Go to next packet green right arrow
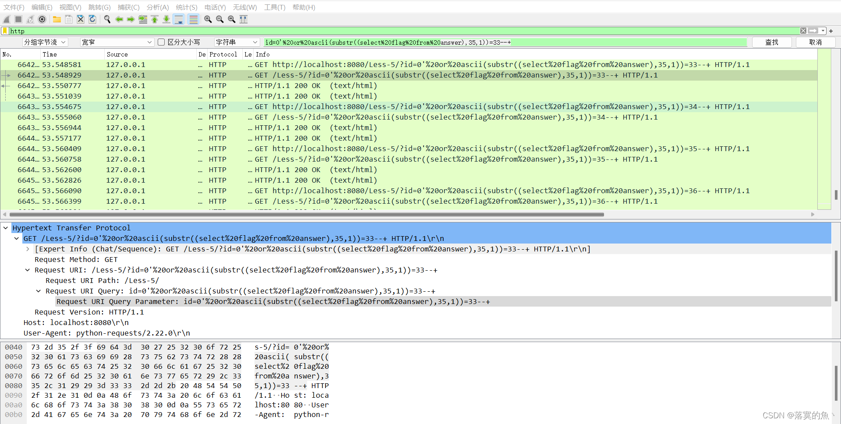The image size is (841, 424). pyautogui.click(x=131, y=19)
